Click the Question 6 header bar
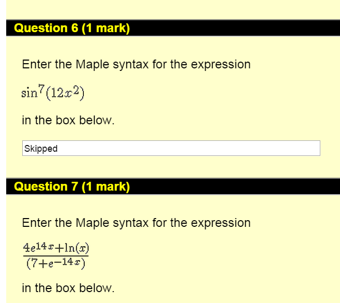Screen dimensions: 340x303 click(x=173, y=28)
